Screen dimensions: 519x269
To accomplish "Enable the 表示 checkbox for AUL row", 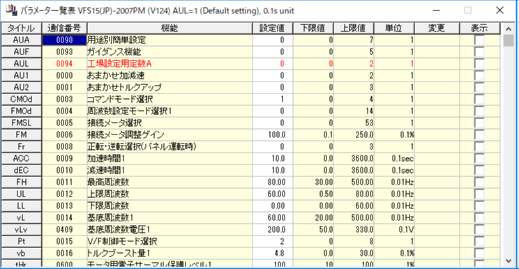I will (x=479, y=64).
